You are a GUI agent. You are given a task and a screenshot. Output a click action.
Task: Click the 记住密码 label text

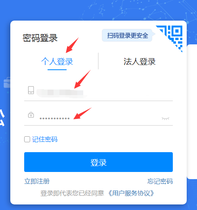(45, 139)
